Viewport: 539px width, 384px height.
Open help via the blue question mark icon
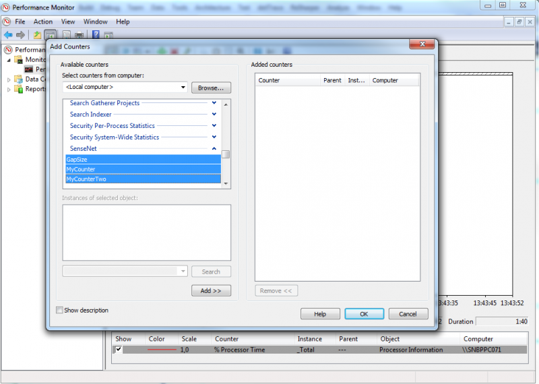[x=96, y=35]
